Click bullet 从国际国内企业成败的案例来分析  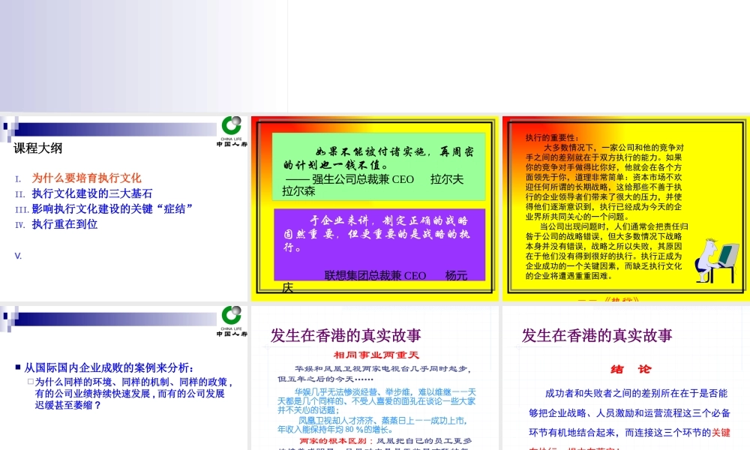tap(109, 367)
